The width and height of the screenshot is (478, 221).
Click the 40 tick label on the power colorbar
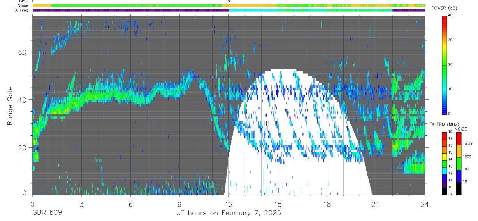point(450,16)
